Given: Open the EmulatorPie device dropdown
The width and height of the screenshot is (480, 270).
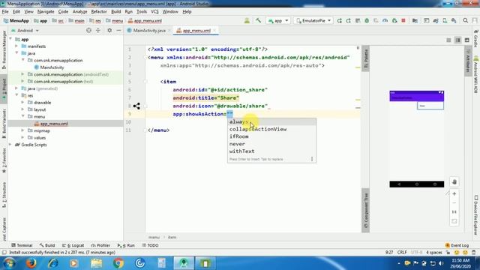Looking at the screenshot, I should click(313, 20).
